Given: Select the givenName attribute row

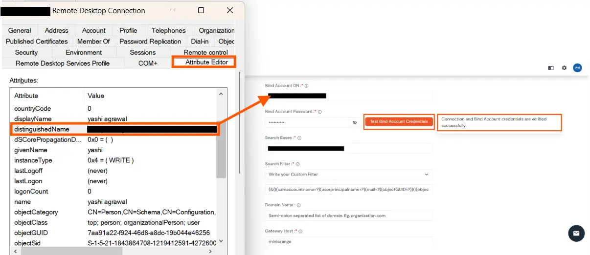Looking at the screenshot, I should click(113, 150).
